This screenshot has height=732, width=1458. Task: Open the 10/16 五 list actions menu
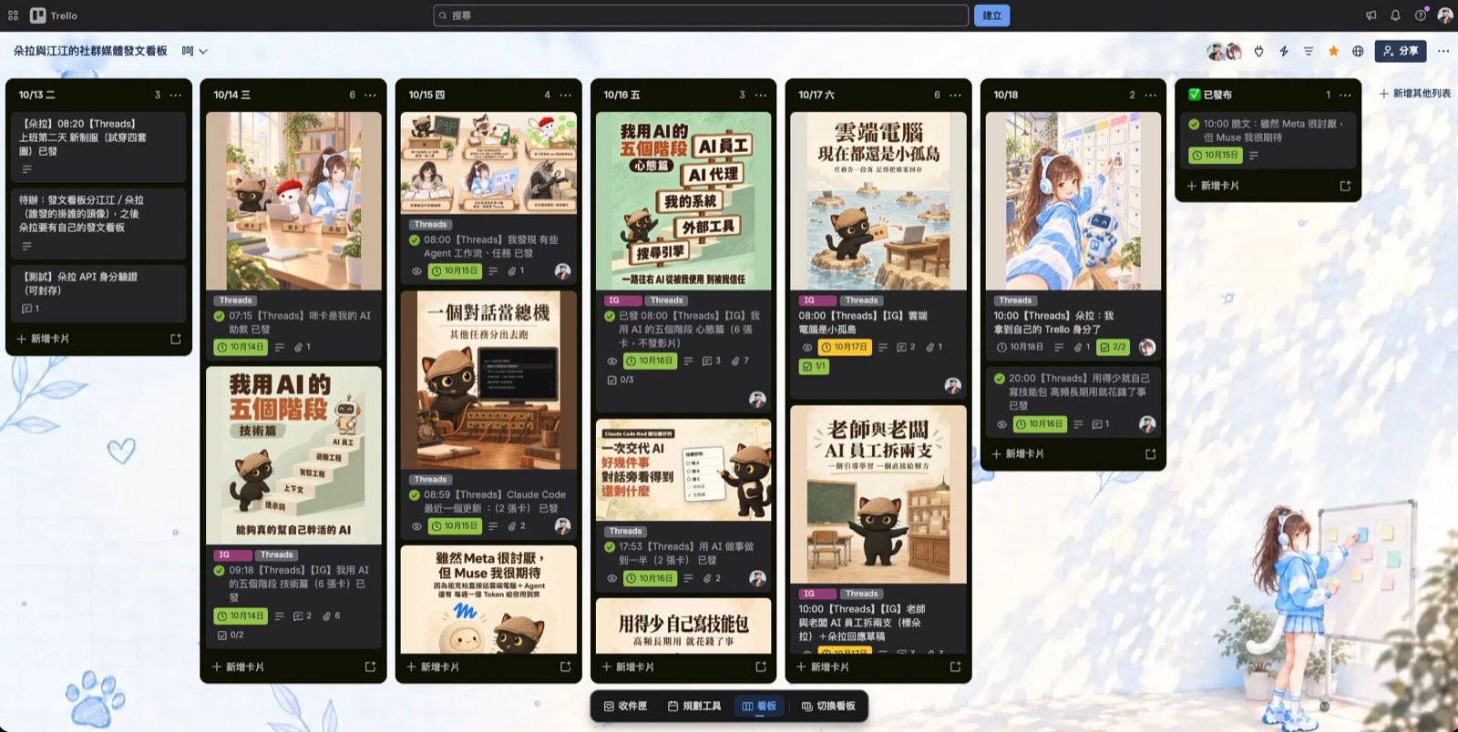click(x=761, y=95)
